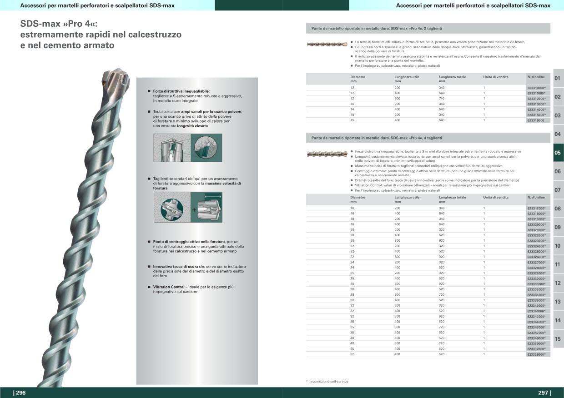564x398 pixels.
Task: Click the right page header title
Action: click(x=473, y=5)
